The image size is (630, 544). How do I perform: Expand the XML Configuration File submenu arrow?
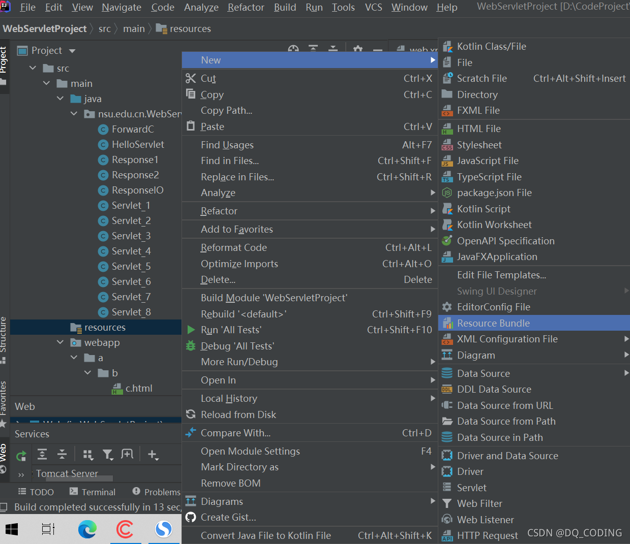tap(626, 339)
